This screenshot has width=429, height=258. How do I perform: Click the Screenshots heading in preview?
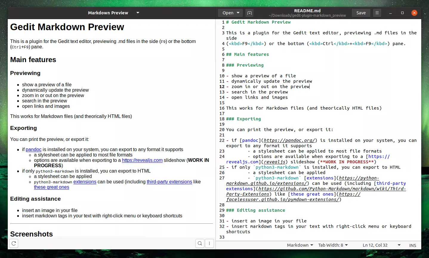(x=31, y=234)
